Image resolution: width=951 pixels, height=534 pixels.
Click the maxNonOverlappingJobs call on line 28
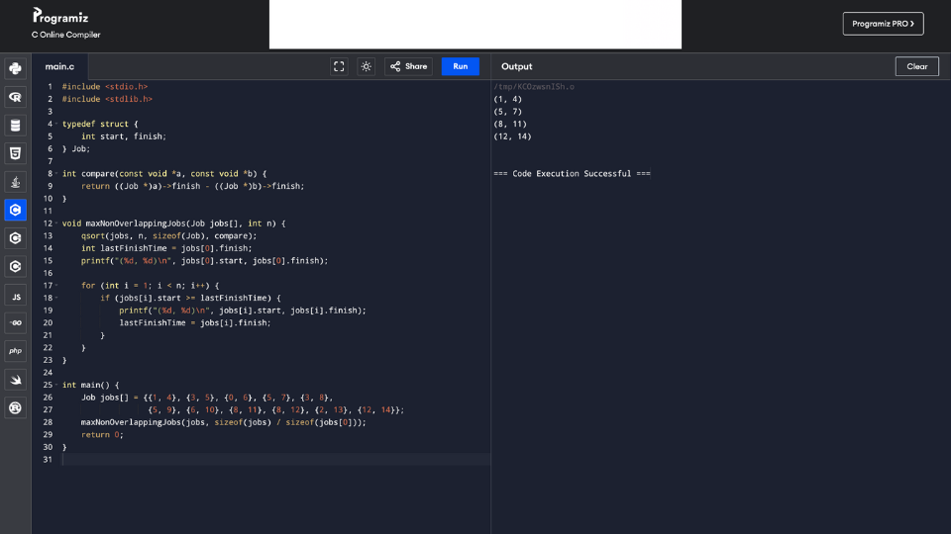coord(224,422)
